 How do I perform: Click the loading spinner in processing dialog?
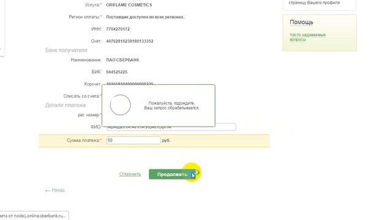coord(120,105)
